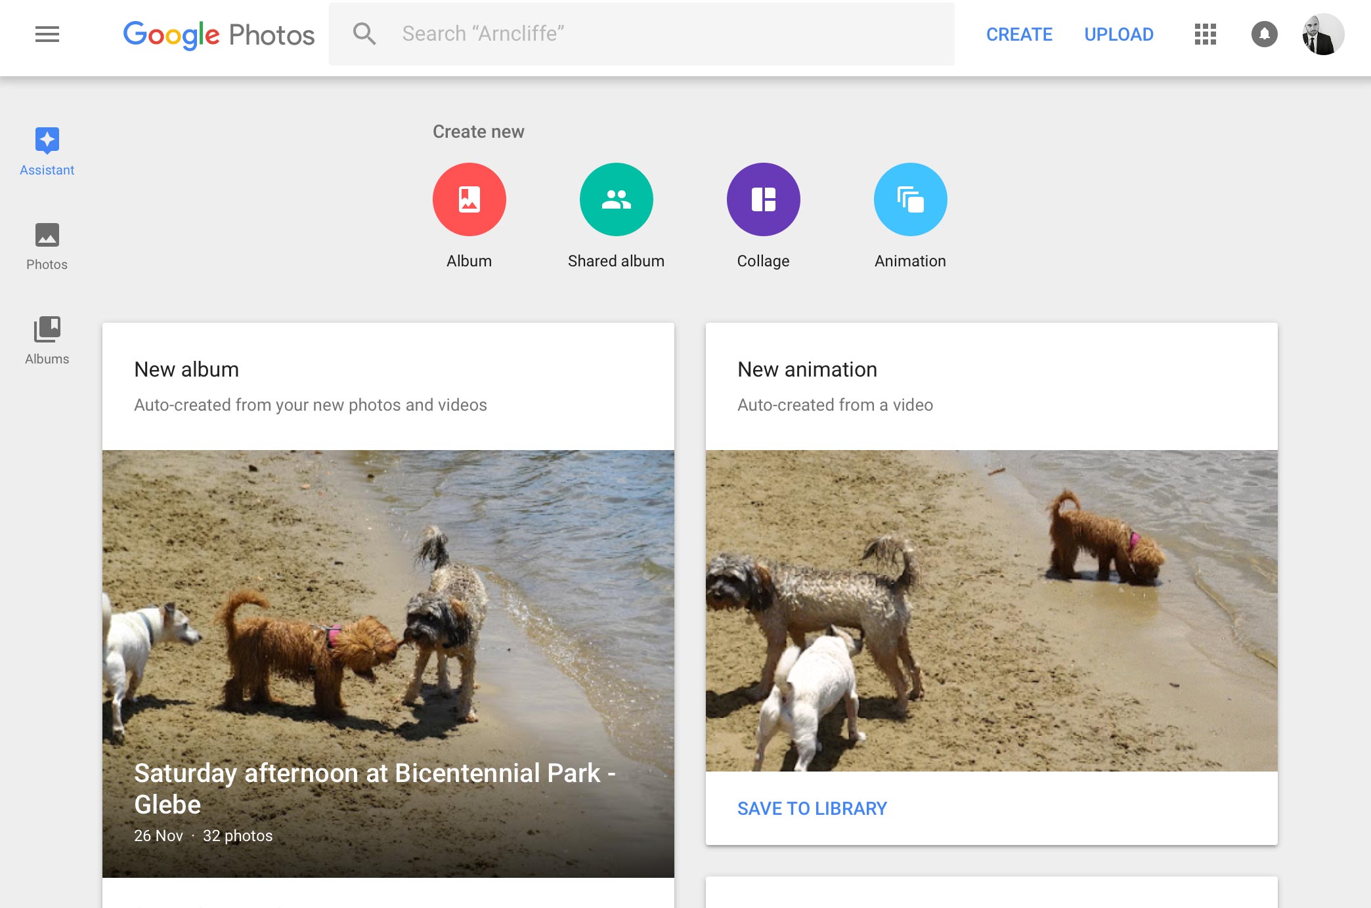
Task: Open the notifications bell
Action: click(1265, 34)
